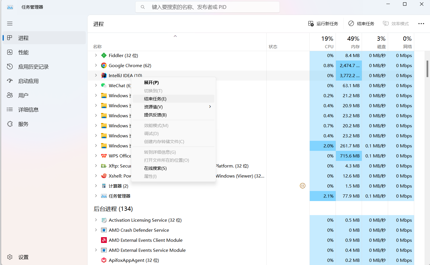Expand the Activation Licensing Service group
Viewport: 430px width, 265px height.
point(96,220)
